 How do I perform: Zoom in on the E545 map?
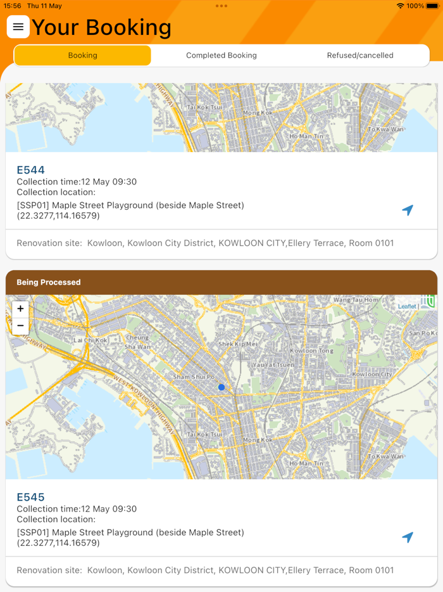pyautogui.click(x=20, y=309)
